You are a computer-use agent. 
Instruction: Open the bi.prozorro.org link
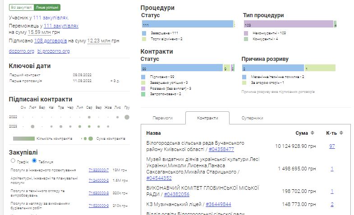pos(54,51)
